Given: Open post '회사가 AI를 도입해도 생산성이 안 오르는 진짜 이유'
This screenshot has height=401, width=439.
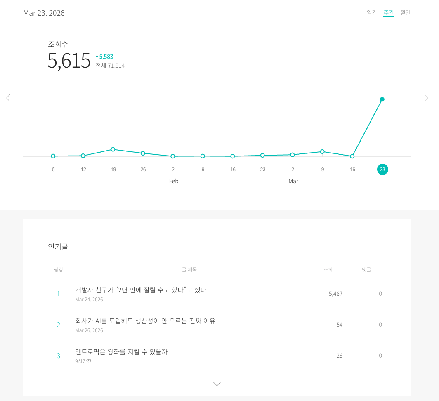Looking at the screenshot, I should pos(145,321).
